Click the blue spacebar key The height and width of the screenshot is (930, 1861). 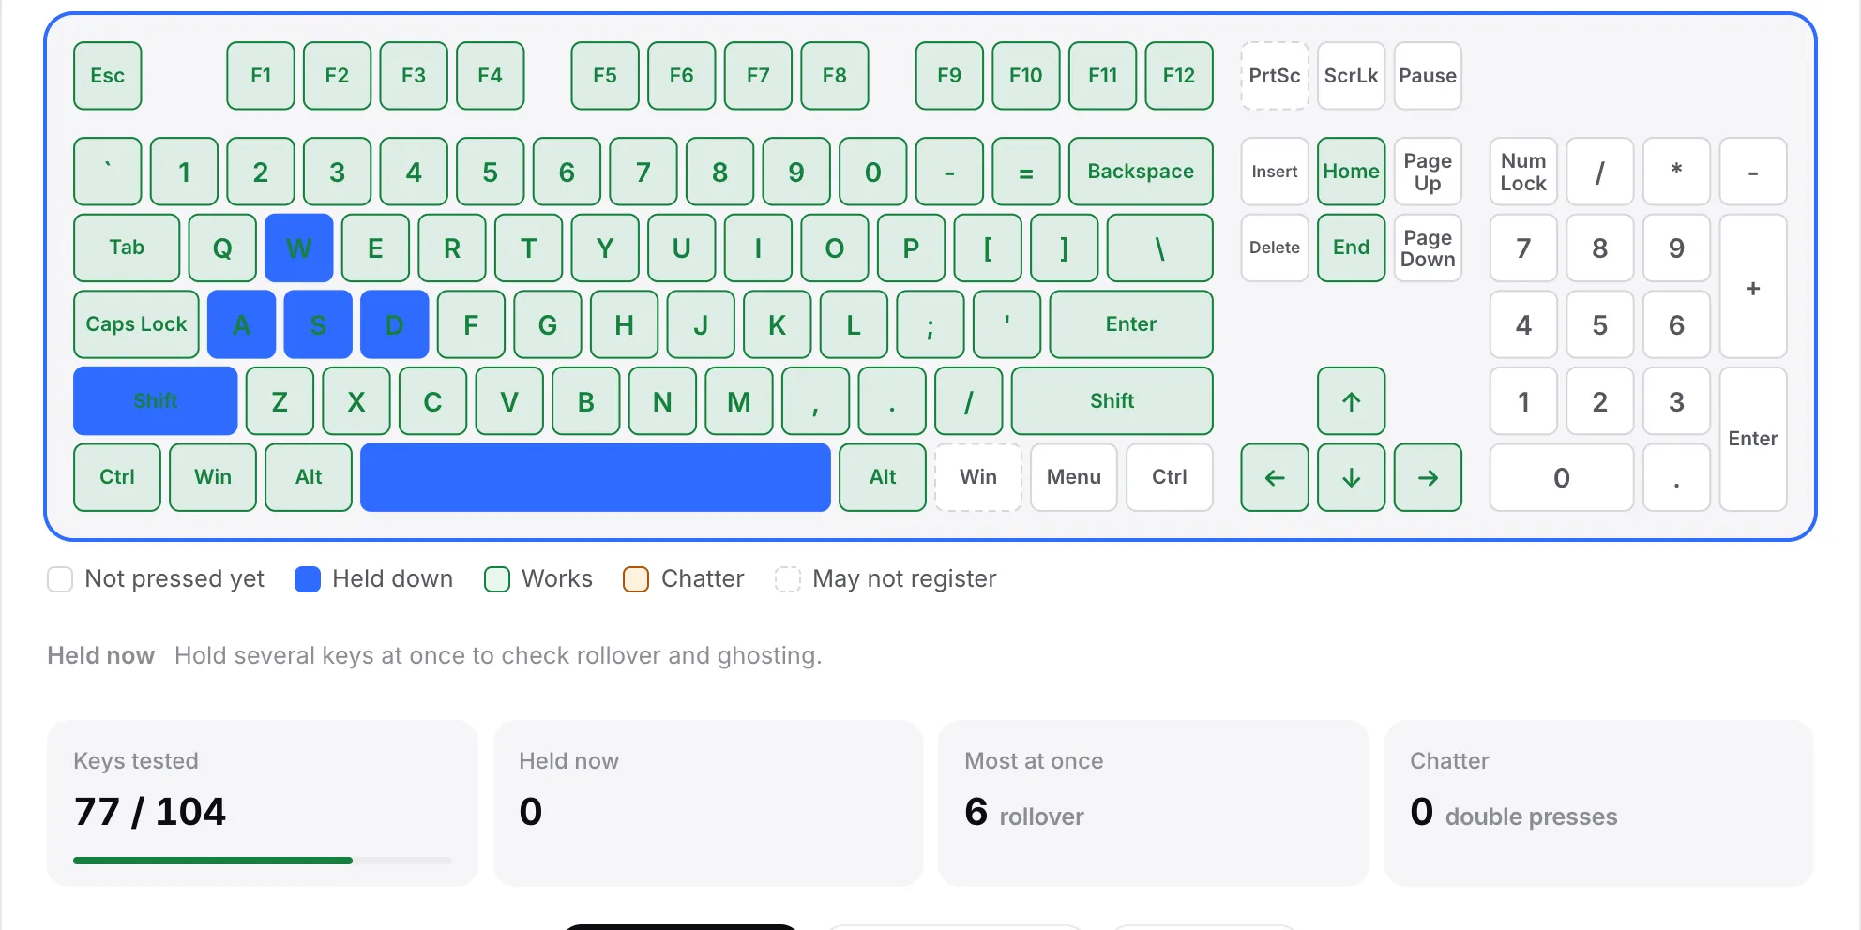click(x=596, y=477)
